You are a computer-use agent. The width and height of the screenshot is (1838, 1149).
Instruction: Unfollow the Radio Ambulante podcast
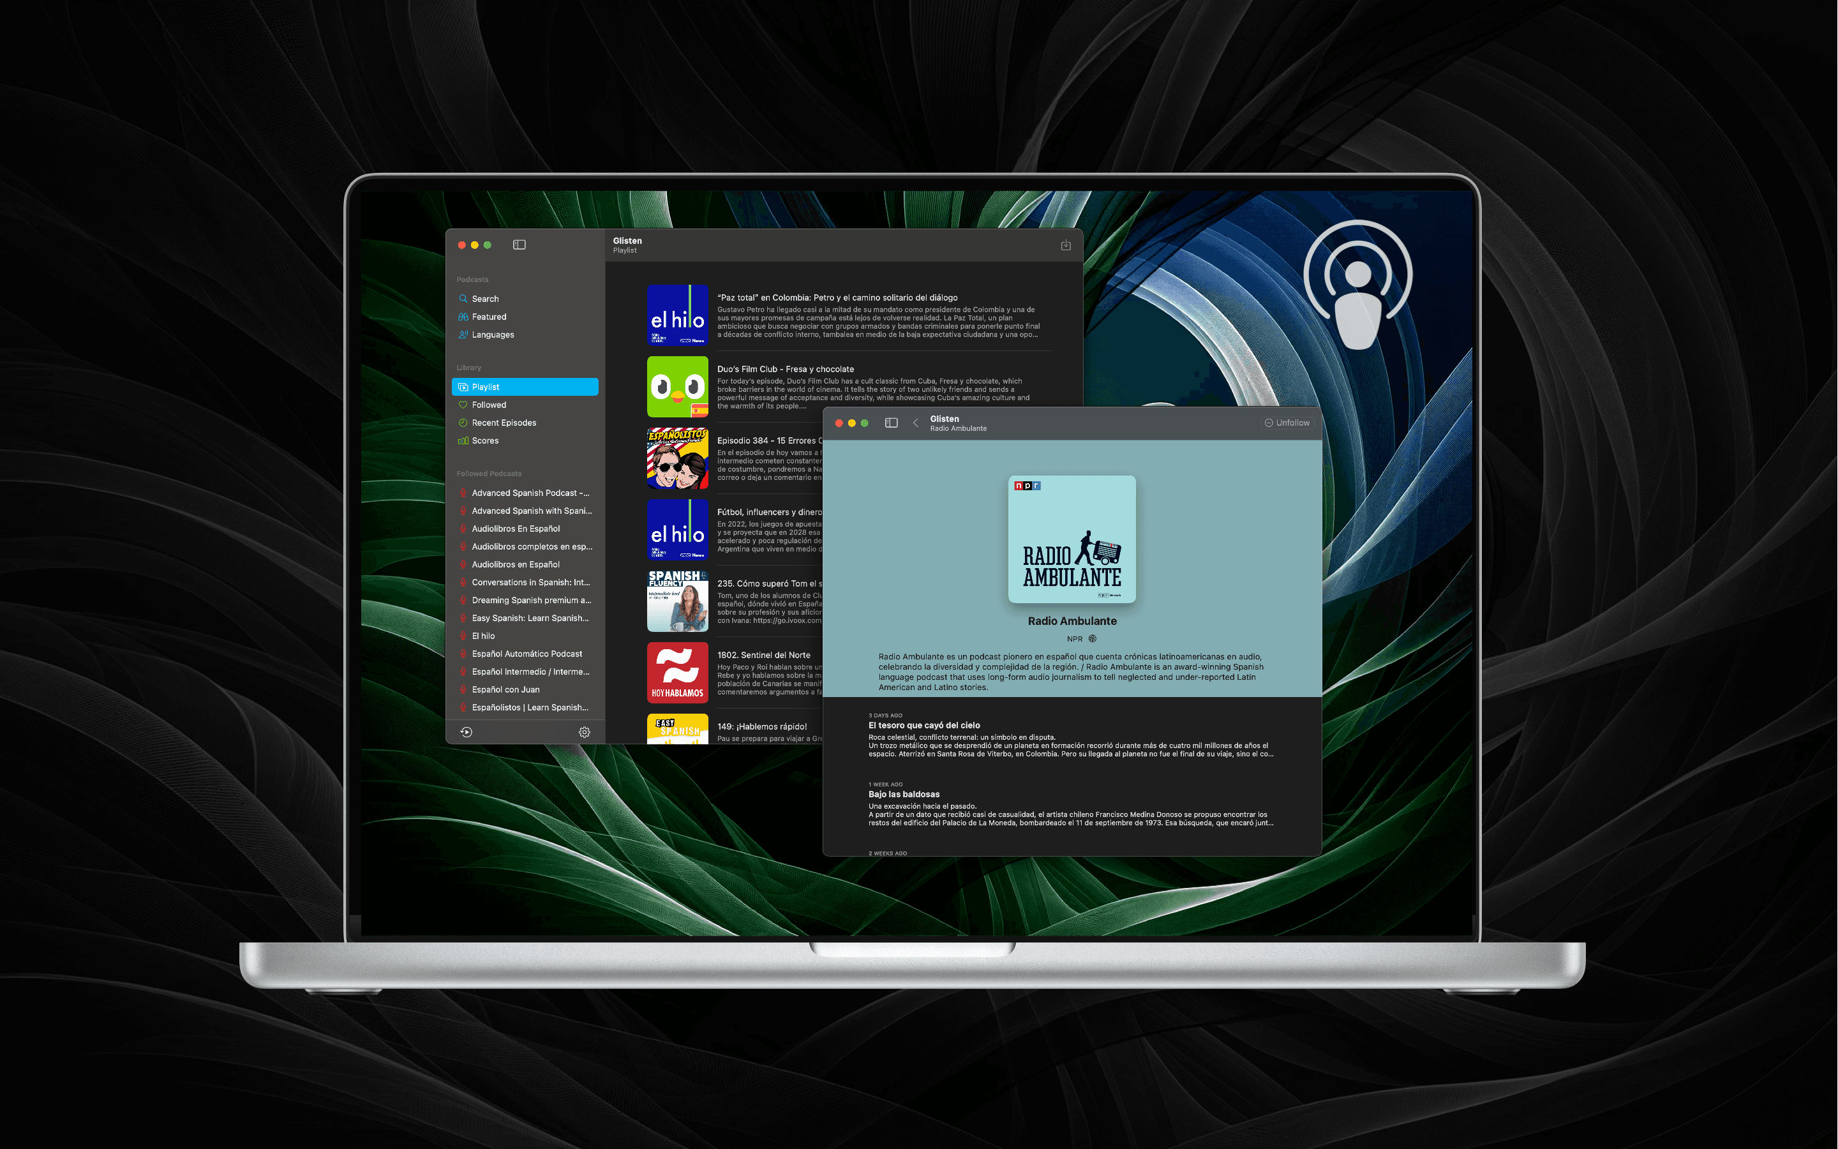1287,423
